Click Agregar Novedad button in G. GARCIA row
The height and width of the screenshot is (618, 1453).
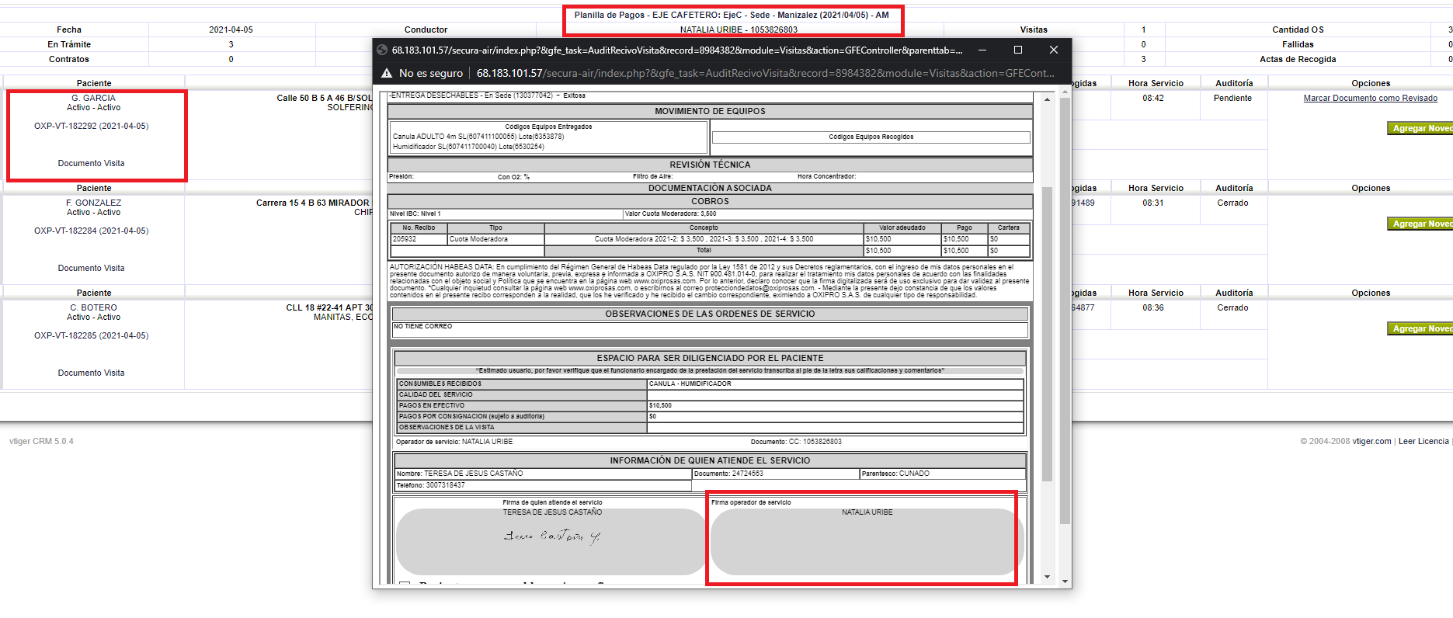pyautogui.click(x=1420, y=128)
